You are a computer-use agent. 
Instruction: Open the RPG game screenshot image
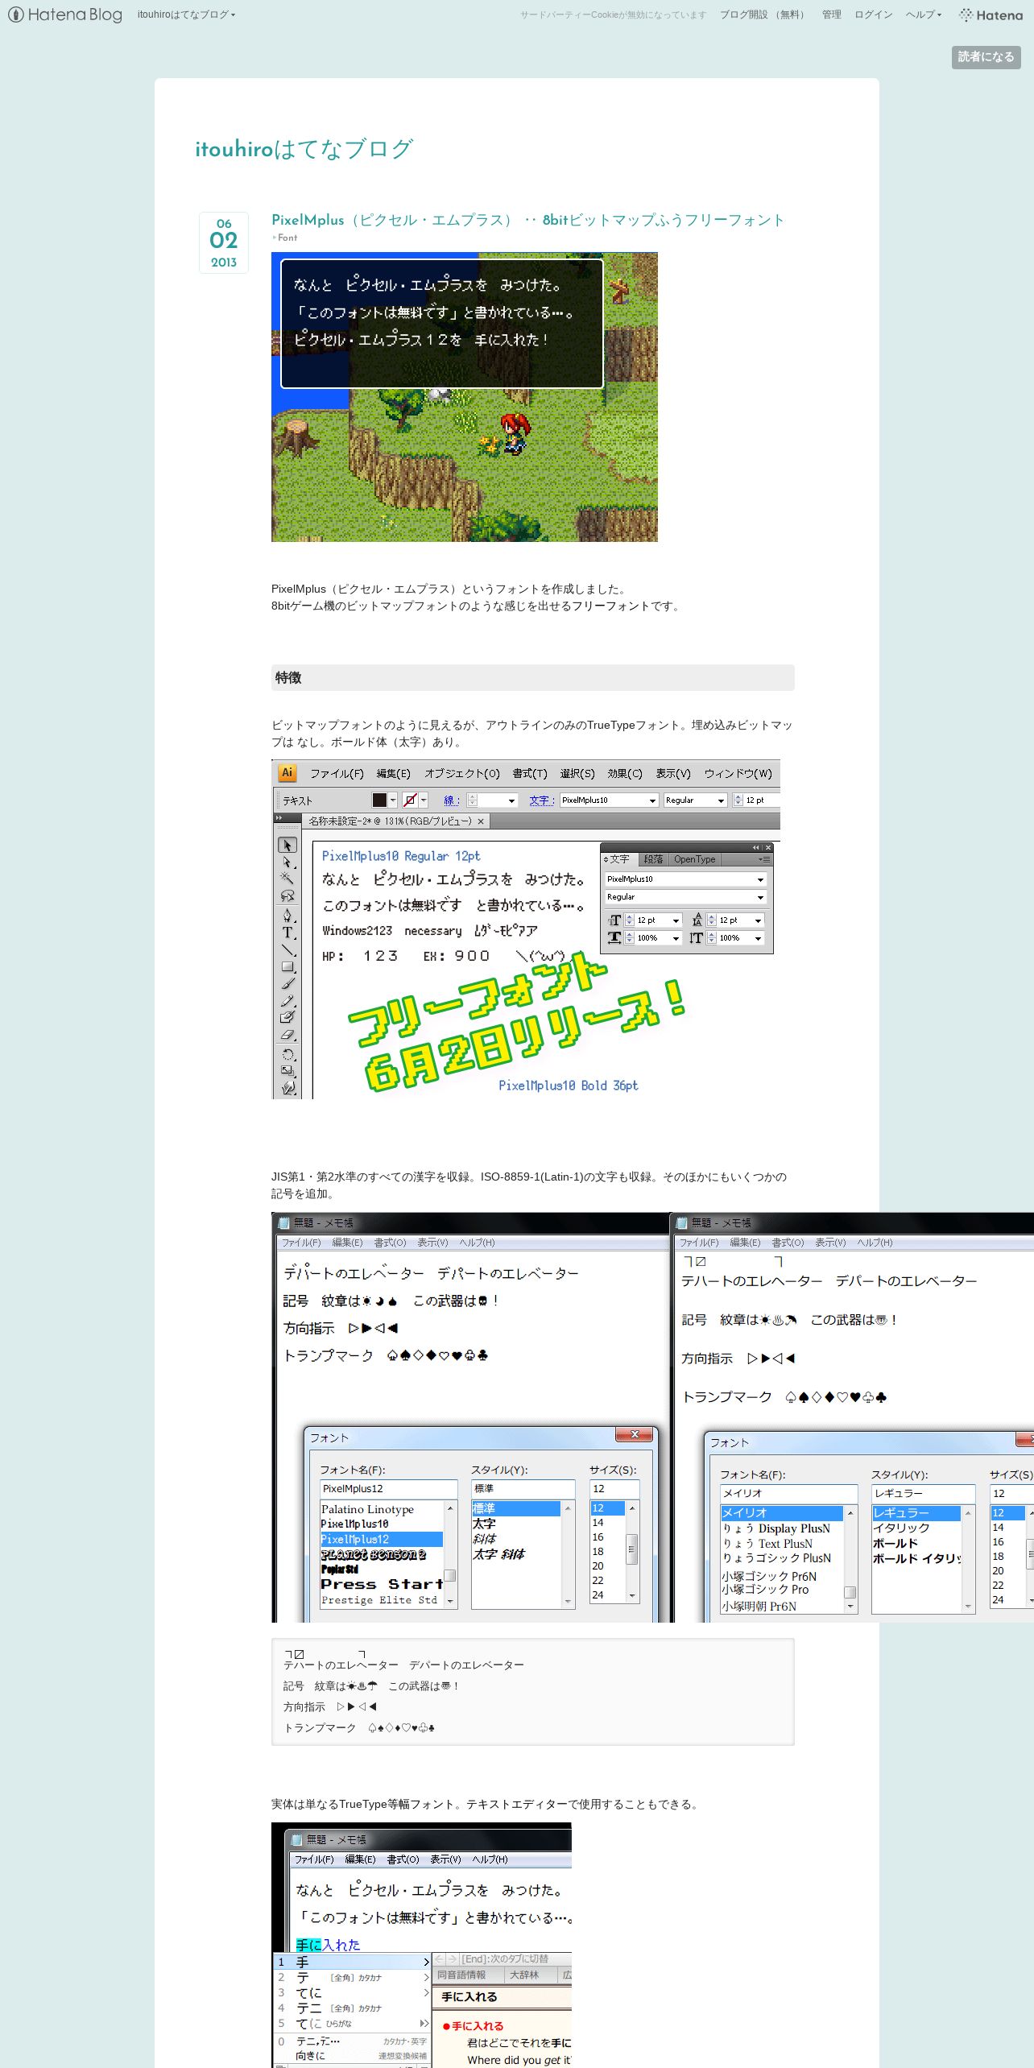click(x=465, y=397)
